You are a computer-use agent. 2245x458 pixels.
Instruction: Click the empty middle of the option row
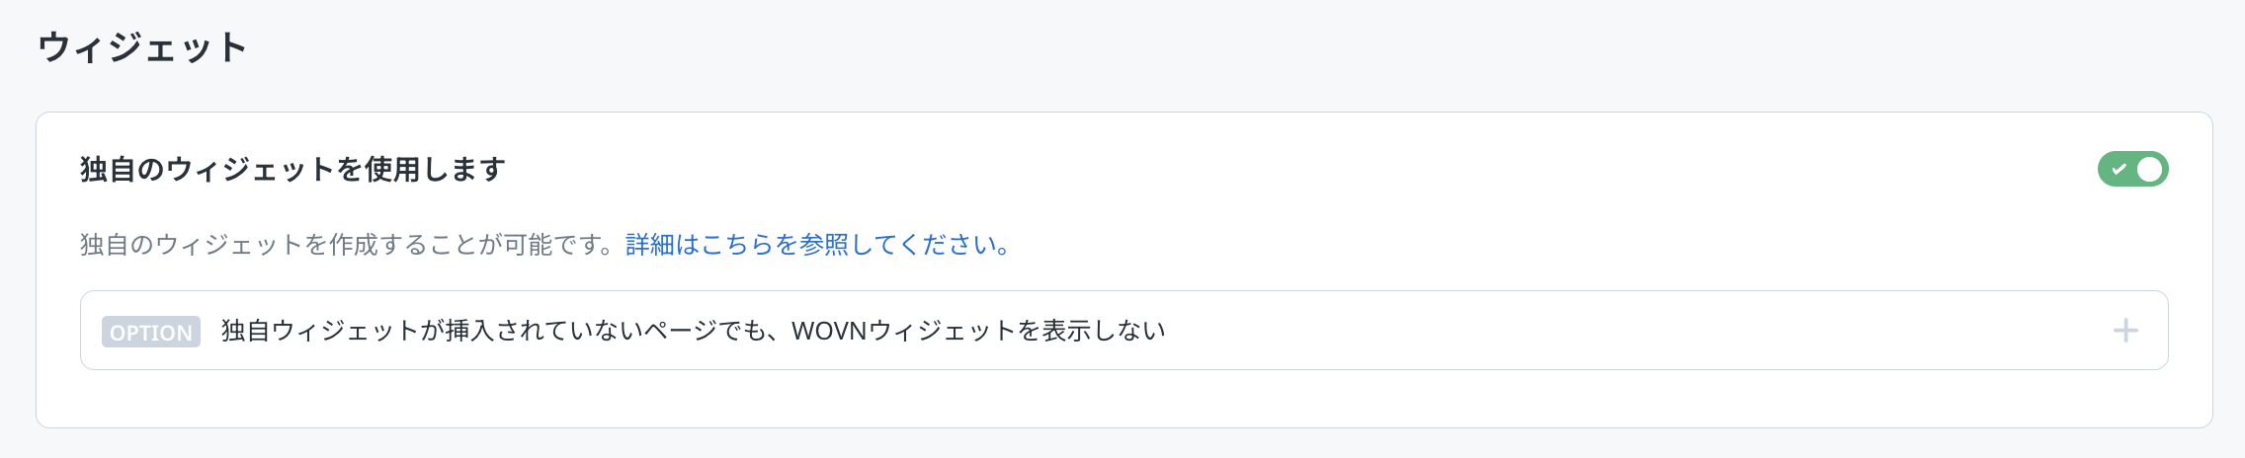coord(1630,331)
